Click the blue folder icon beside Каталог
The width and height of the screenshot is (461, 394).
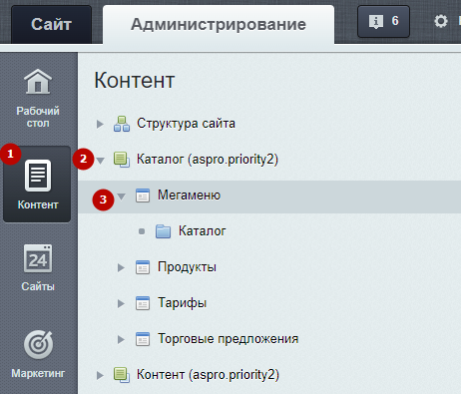click(164, 231)
